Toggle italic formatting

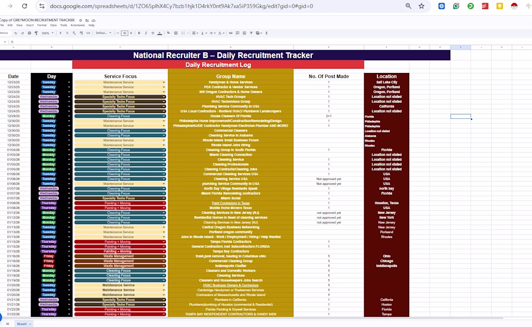tap(146, 33)
